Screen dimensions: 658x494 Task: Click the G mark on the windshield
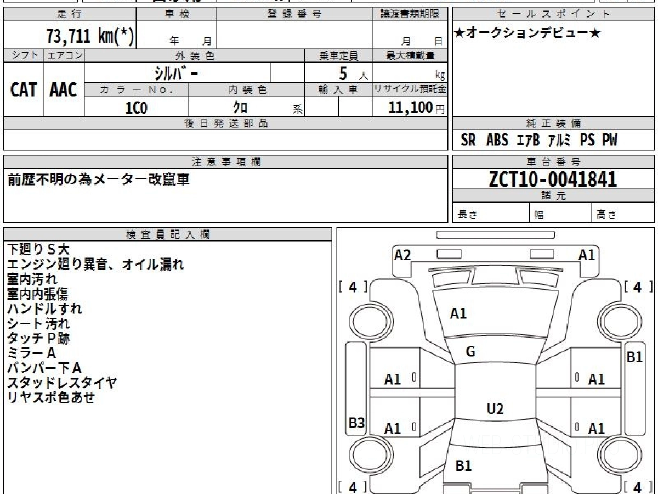coord(470,352)
